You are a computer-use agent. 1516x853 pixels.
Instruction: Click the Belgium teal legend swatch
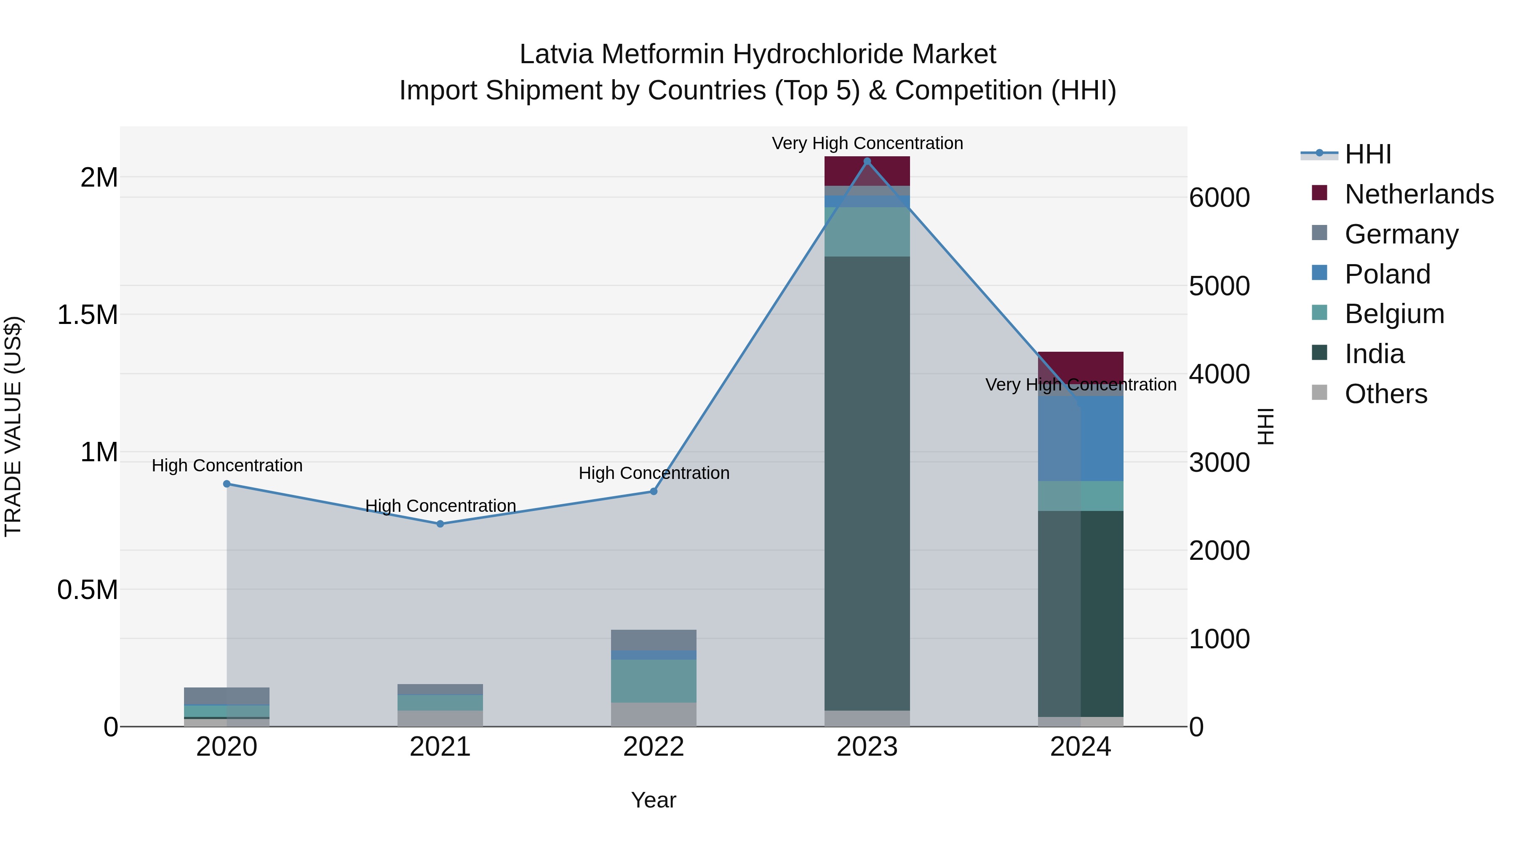[x=1319, y=313]
